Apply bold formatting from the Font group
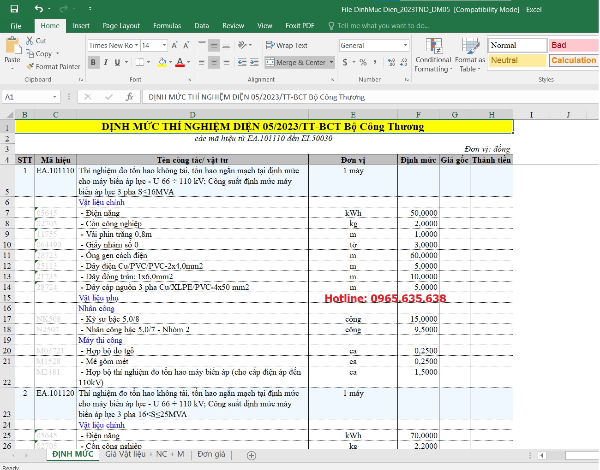Viewport: 600px width, 470px height. coord(94,62)
